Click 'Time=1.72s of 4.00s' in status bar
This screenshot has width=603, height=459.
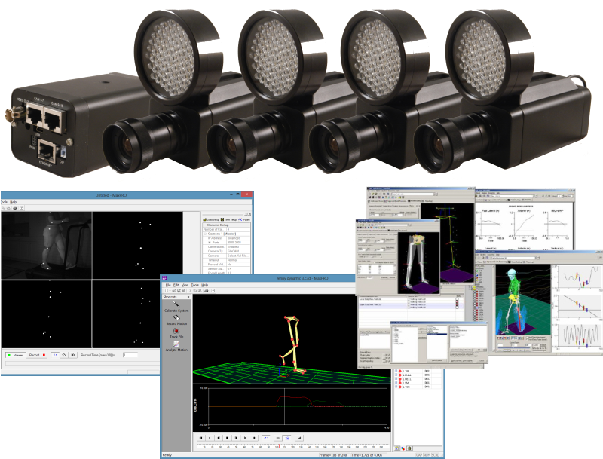coord(366,455)
